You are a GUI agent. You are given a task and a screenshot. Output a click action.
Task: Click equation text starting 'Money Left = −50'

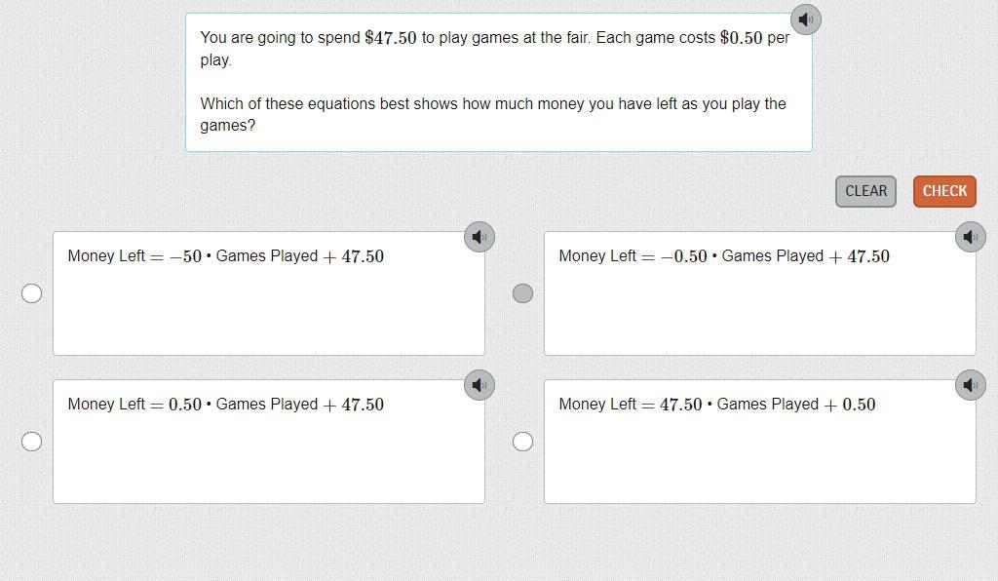[225, 256]
